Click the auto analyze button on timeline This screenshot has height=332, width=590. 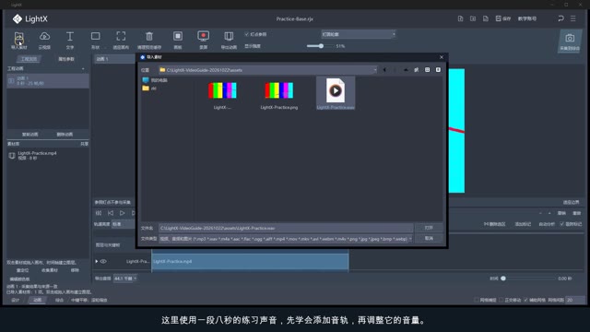(x=547, y=224)
